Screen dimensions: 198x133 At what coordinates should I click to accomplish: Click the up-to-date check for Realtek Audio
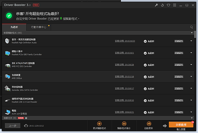click(x=145, y=41)
